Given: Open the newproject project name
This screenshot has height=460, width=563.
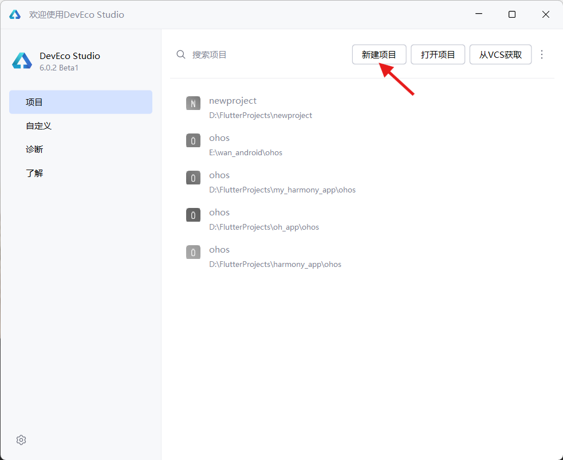Looking at the screenshot, I should [x=233, y=101].
